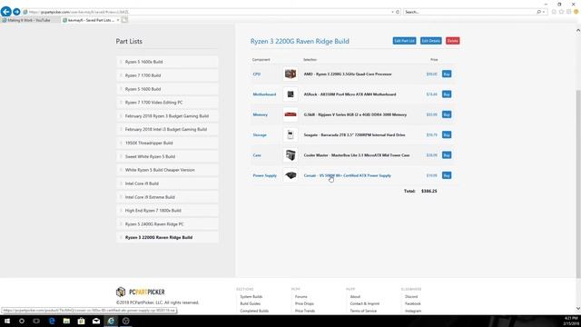Viewport: 581px width, 327px height.
Task: Open February 2018 Ryzen 3 Budget Gaming Build
Action: coord(167,116)
